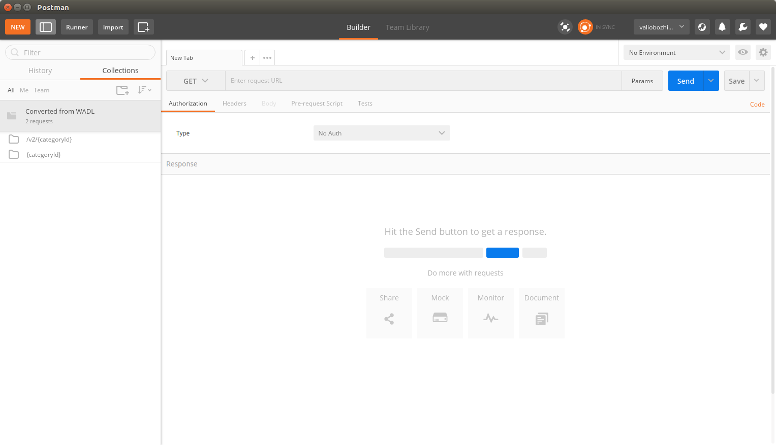Select the New Tab request tab

[204, 58]
